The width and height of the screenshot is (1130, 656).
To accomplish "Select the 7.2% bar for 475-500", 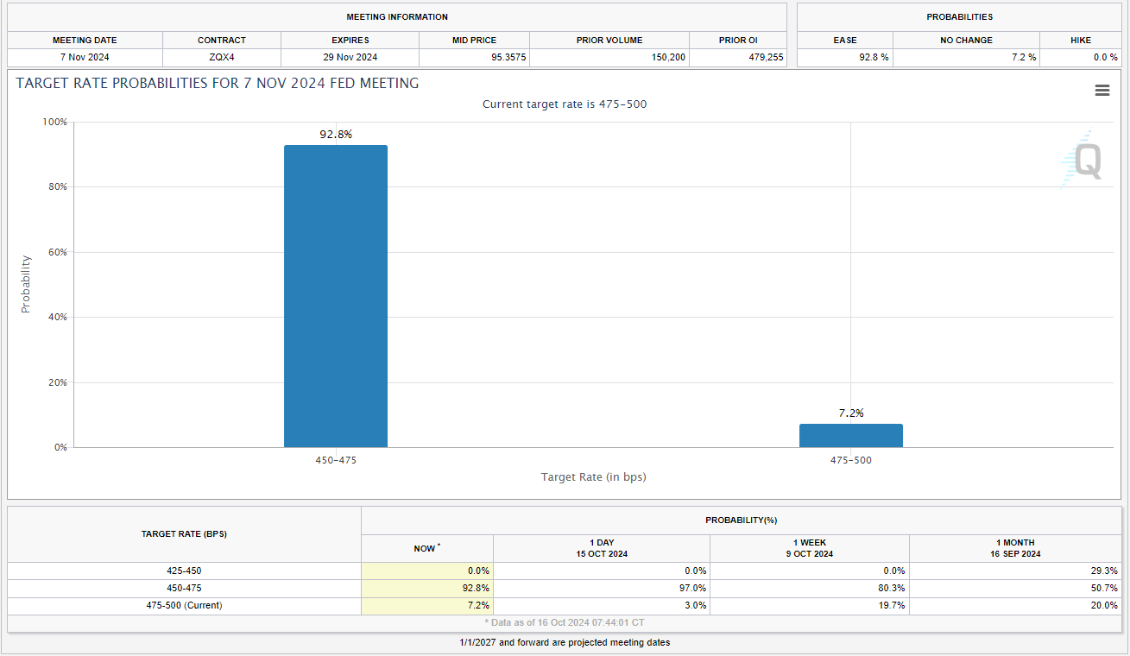I will click(850, 435).
